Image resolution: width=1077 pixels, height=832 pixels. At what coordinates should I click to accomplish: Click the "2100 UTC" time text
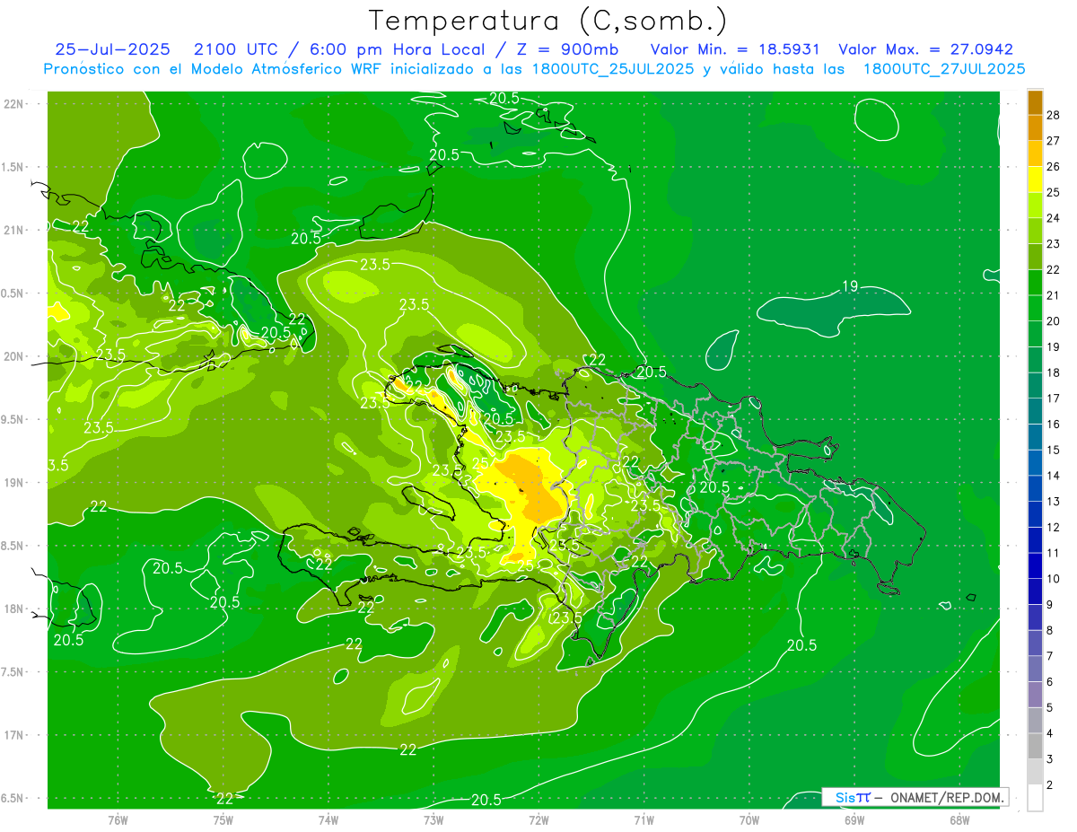click(x=237, y=49)
